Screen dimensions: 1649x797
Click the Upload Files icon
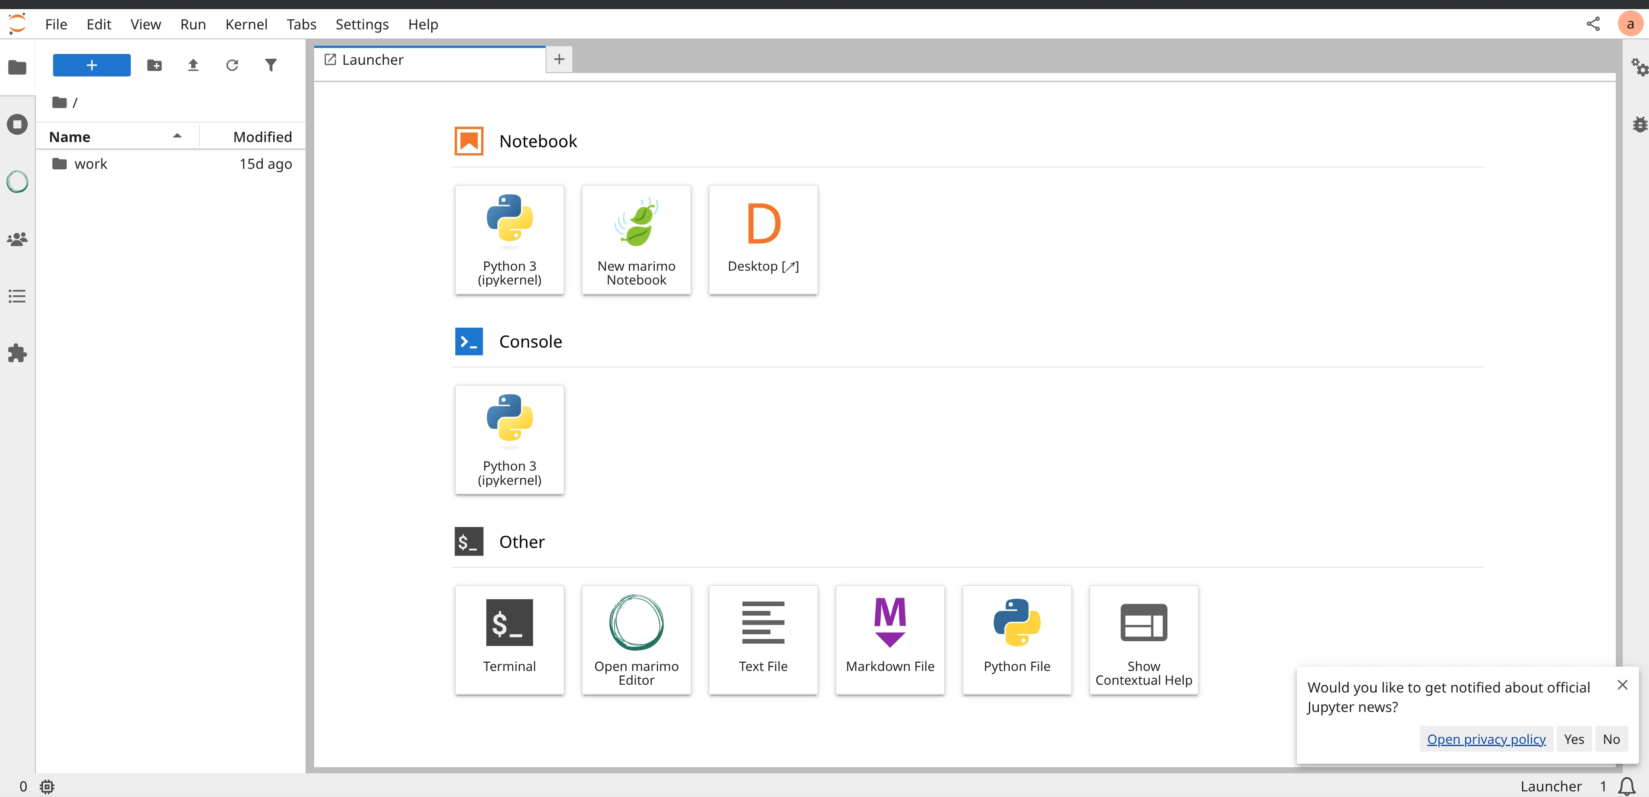[193, 65]
